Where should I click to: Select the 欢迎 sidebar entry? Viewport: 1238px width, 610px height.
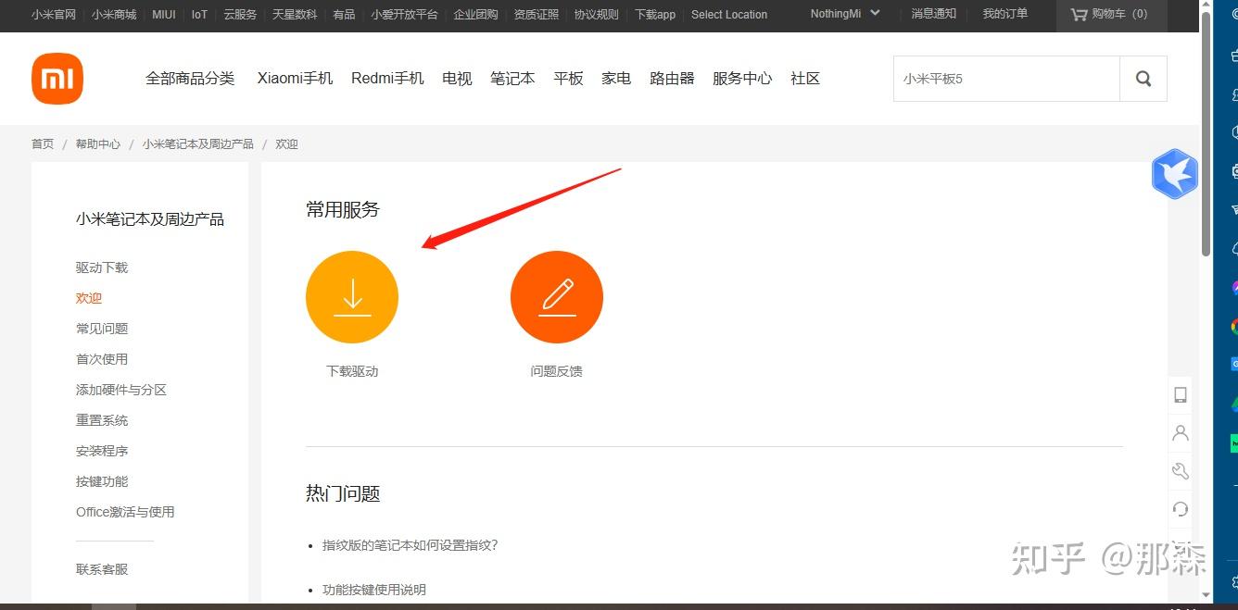(x=88, y=298)
